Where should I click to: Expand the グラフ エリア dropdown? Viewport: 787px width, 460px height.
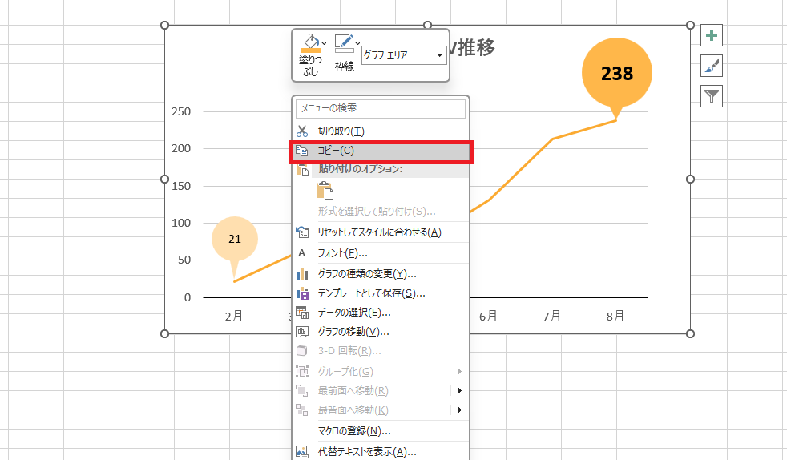click(x=439, y=55)
